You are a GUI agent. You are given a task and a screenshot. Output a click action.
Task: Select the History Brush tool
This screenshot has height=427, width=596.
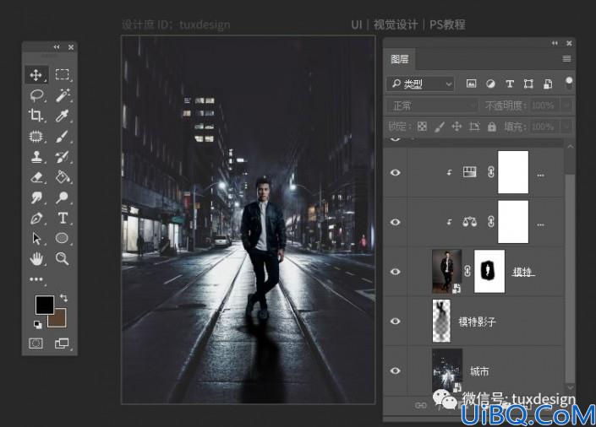(x=63, y=156)
